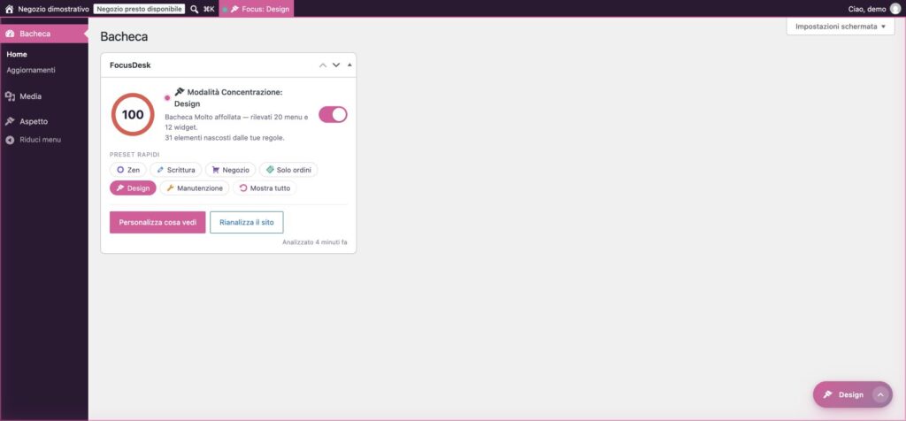Click the Media sidebar icon
The image size is (906, 421).
(x=10, y=96)
